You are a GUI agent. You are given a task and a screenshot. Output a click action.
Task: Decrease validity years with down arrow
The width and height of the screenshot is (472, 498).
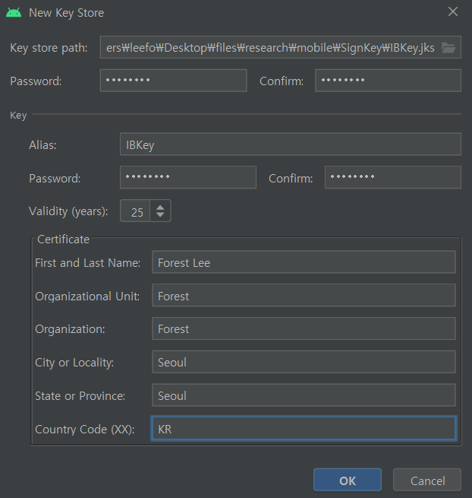(x=160, y=215)
